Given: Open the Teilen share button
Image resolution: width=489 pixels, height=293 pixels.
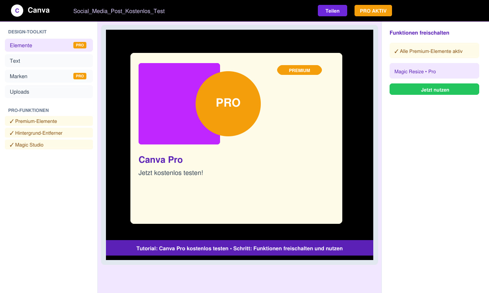Looking at the screenshot, I should [x=333, y=11].
